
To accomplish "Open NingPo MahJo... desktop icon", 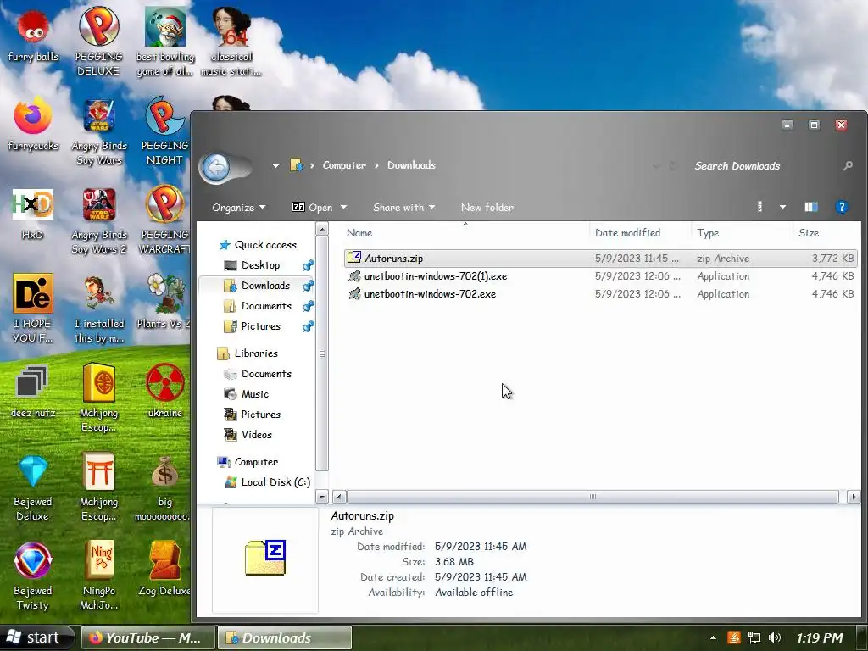I will (x=99, y=576).
